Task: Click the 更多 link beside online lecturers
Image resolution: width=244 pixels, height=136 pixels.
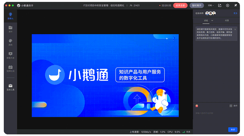Action: (235, 13)
